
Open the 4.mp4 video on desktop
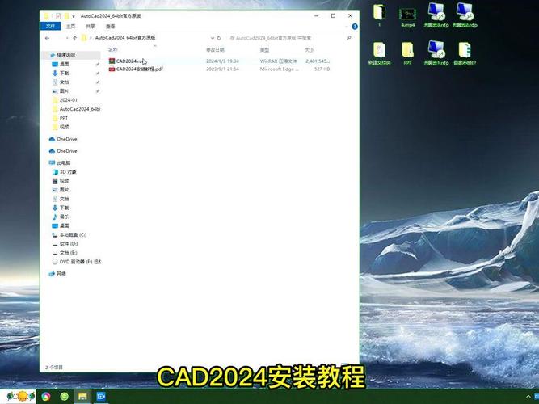[x=408, y=17]
